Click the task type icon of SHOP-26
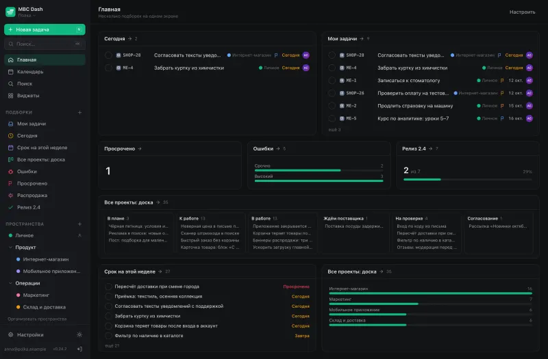The height and width of the screenshot is (359, 548). 342,93
